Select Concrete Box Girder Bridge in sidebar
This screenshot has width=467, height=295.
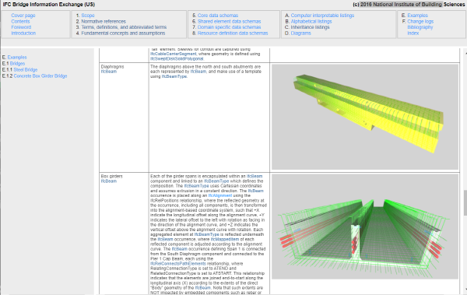tap(40, 76)
